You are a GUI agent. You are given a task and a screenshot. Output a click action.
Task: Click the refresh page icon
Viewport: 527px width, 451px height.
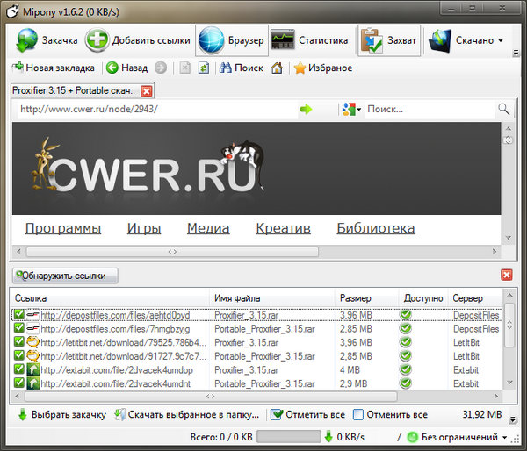(204, 68)
